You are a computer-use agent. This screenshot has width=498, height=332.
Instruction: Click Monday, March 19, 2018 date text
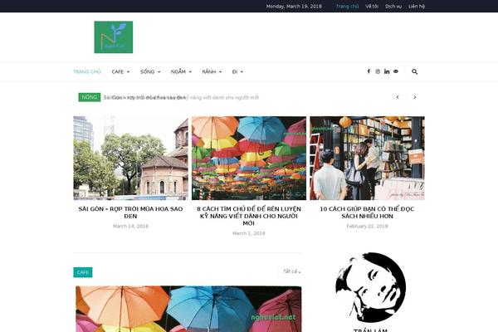(x=294, y=6)
